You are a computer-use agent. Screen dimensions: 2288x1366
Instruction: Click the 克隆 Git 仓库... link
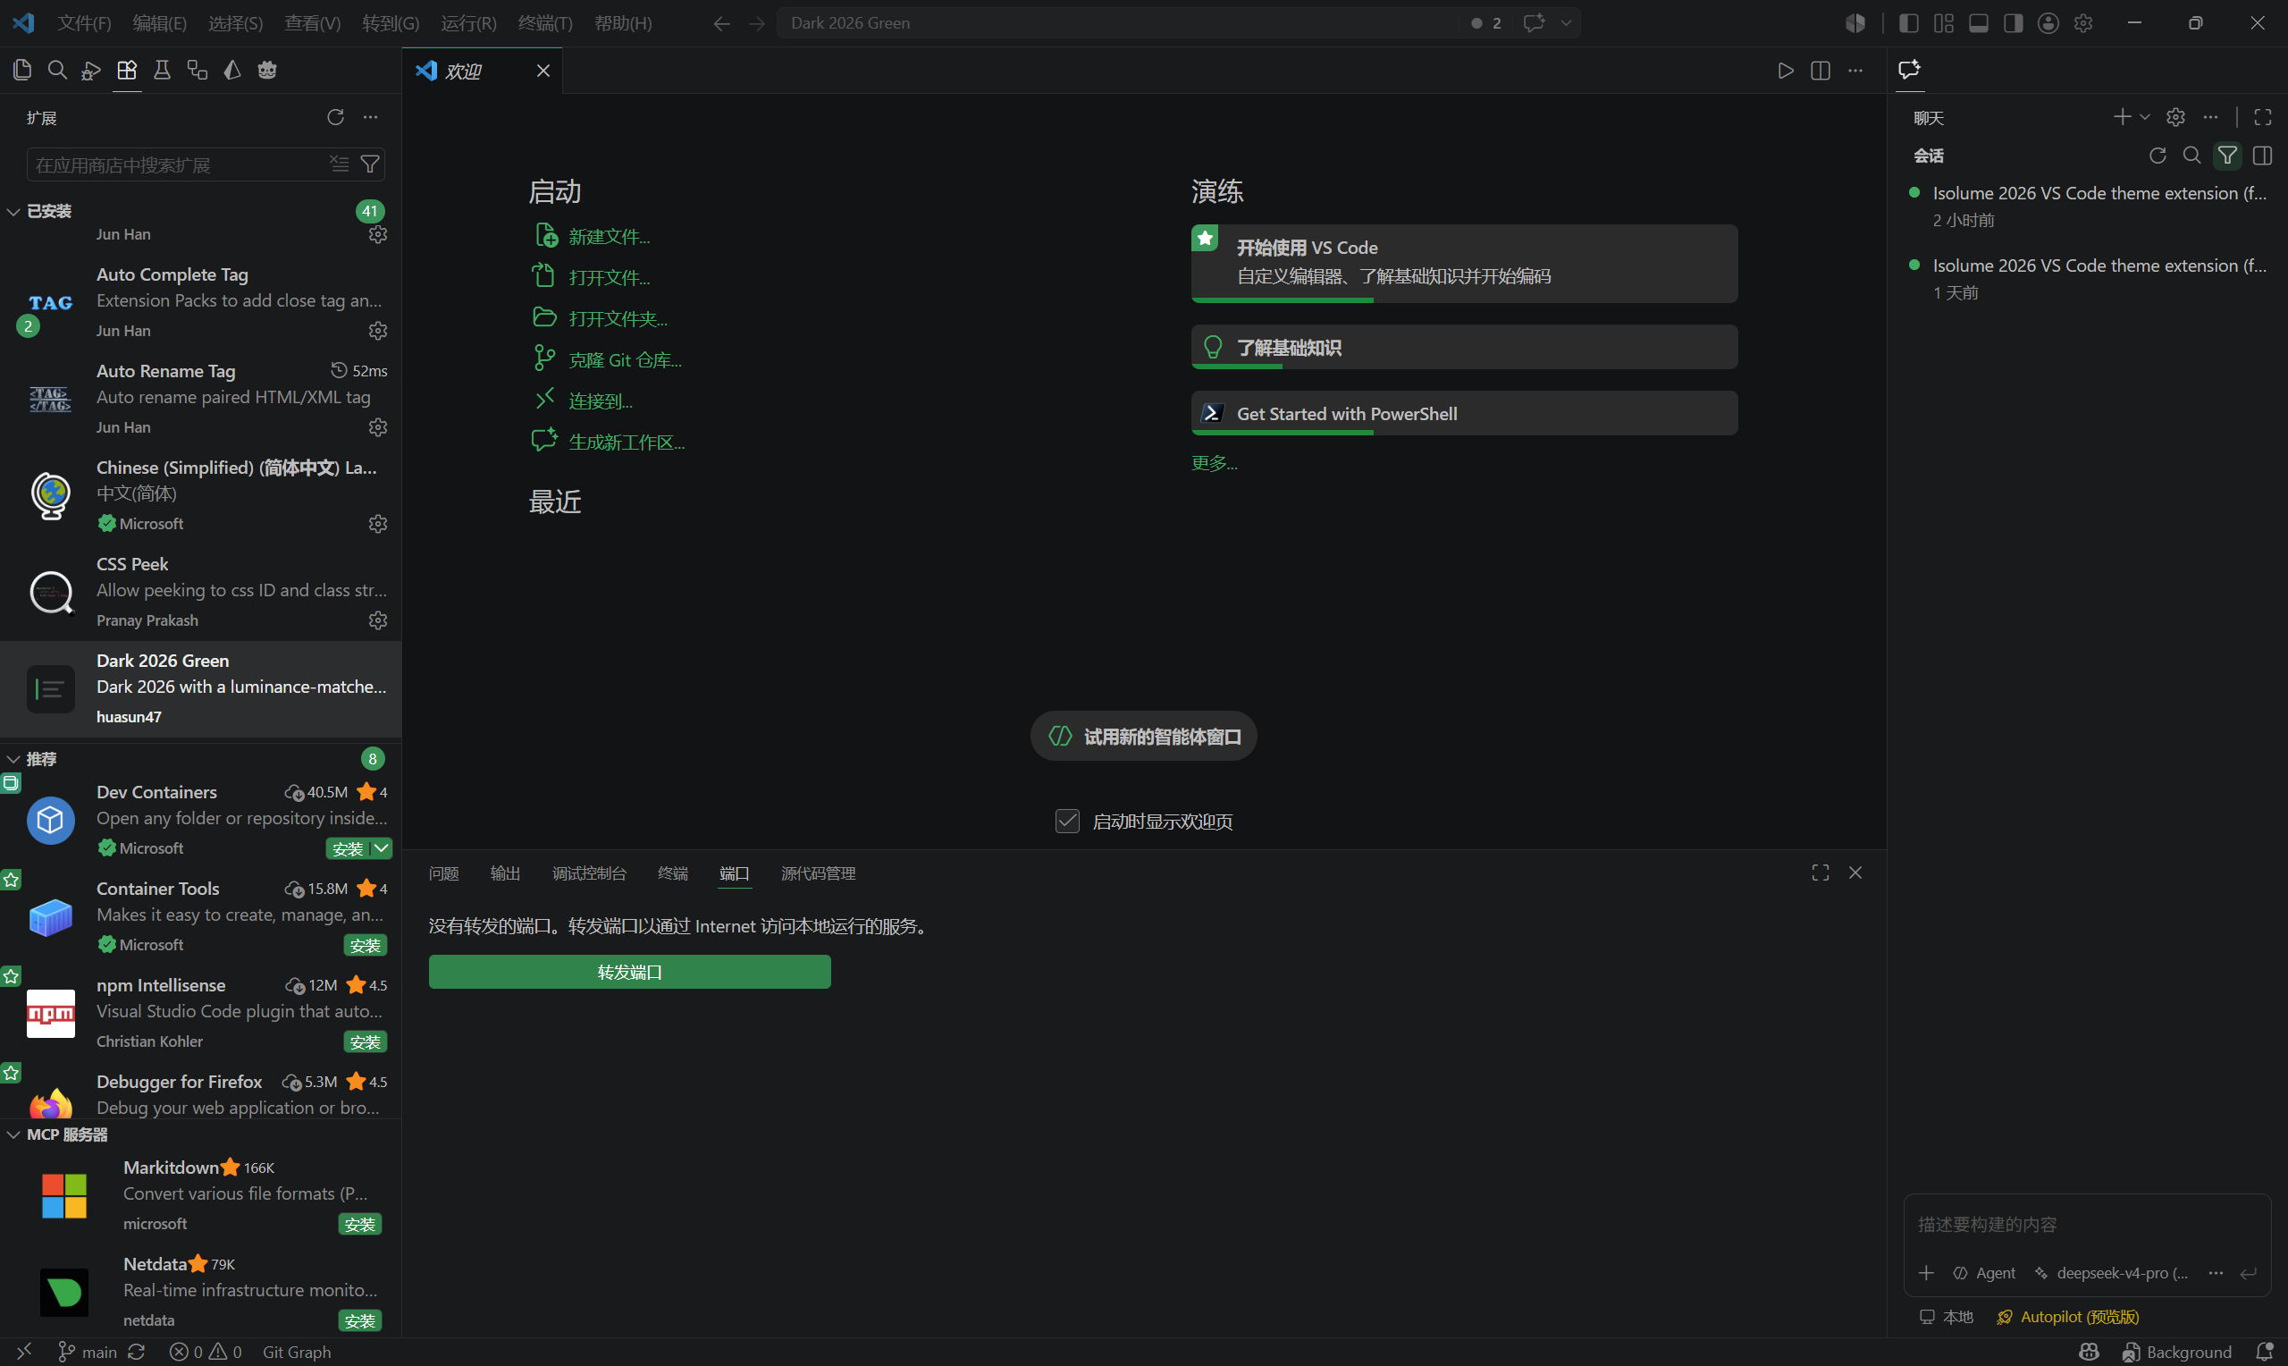click(x=625, y=360)
